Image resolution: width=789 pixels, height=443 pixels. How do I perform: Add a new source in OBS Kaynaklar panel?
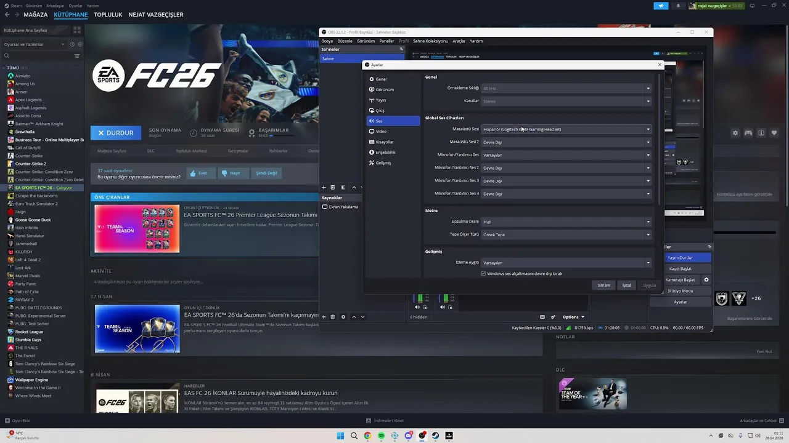point(324,317)
